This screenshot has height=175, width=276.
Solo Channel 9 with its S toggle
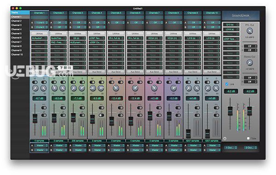point(197,82)
